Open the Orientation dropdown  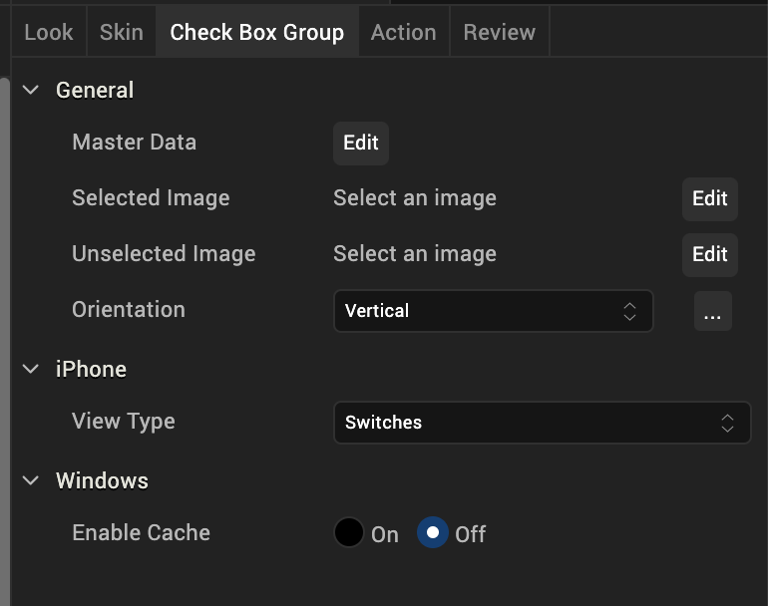point(493,311)
